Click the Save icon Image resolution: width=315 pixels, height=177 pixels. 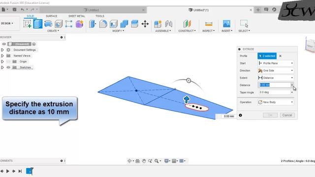click(x=14, y=9)
